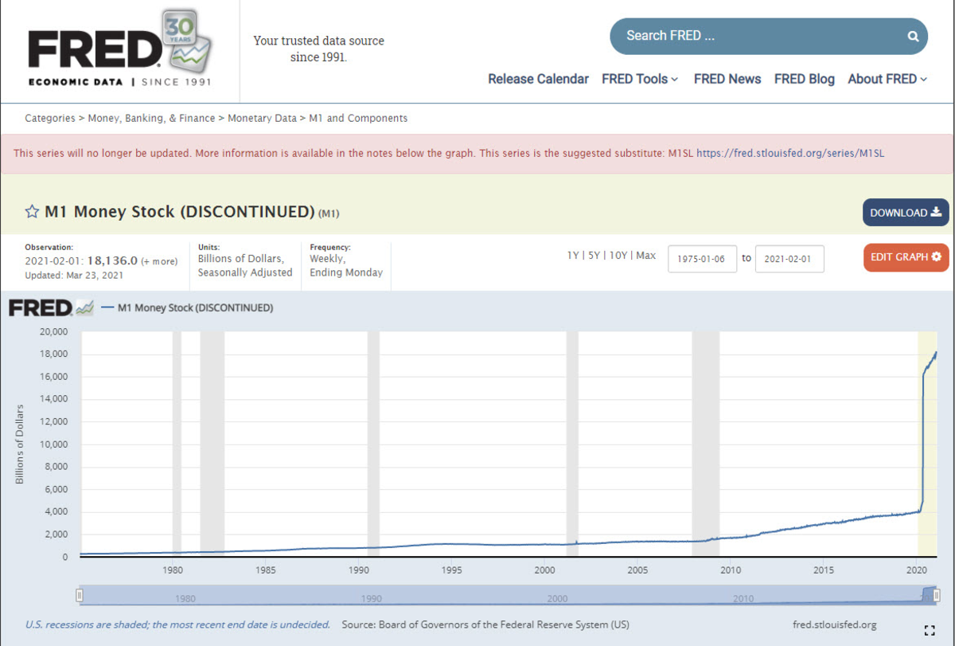Click the M1 Money Stock legend entry
This screenshot has height=646, width=955.
188,307
